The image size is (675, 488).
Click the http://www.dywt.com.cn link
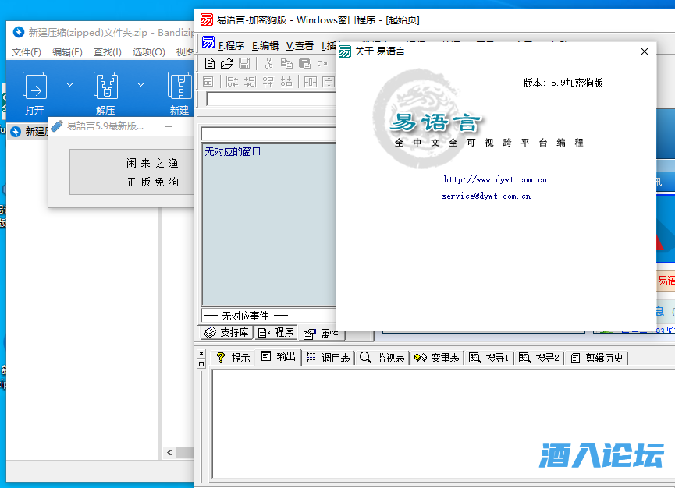point(495,179)
